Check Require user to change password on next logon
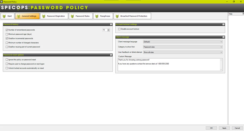The width and height of the screenshot is (244, 131). (7, 64)
